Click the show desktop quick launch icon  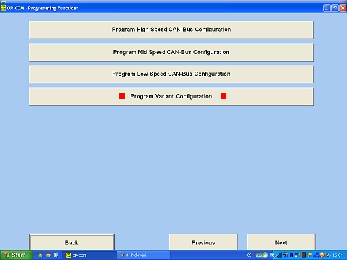[x=56, y=255]
